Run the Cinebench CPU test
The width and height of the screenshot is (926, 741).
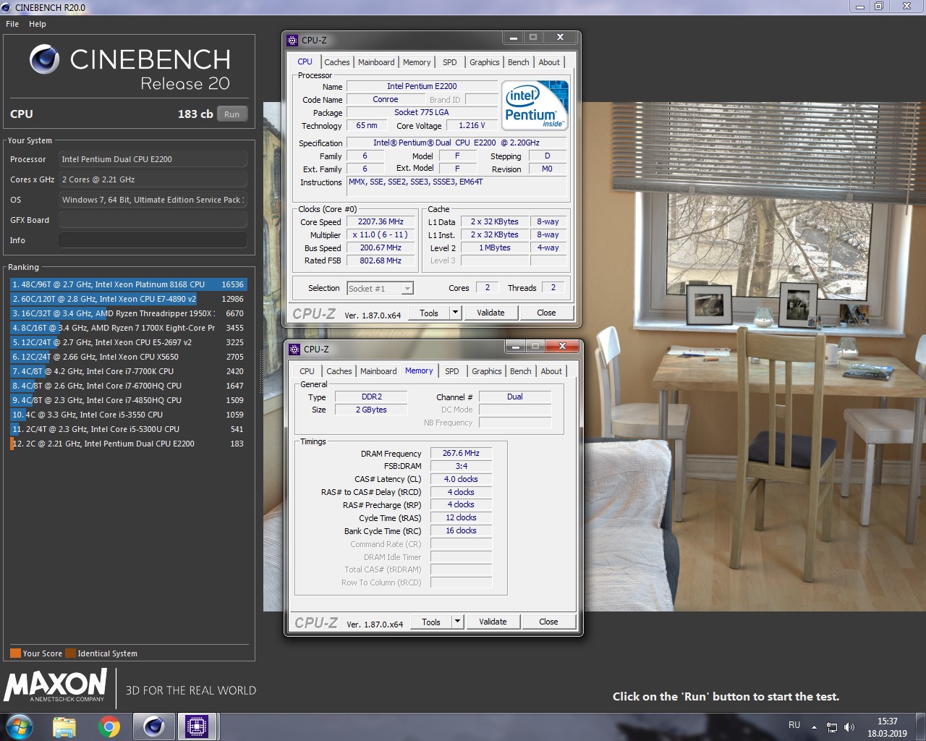pos(231,114)
